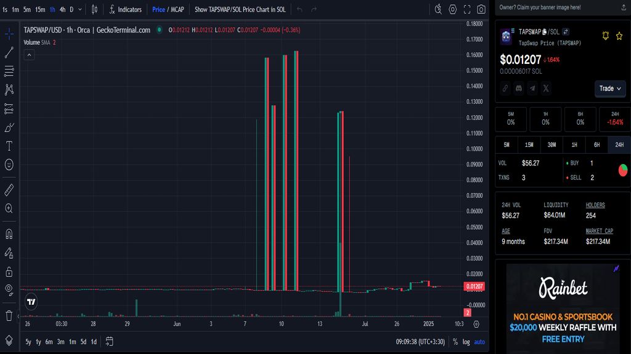The height and width of the screenshot is (354, 631).
Task: Add TAPSWAP to favorites with star
Action: (x=619, y=36)
